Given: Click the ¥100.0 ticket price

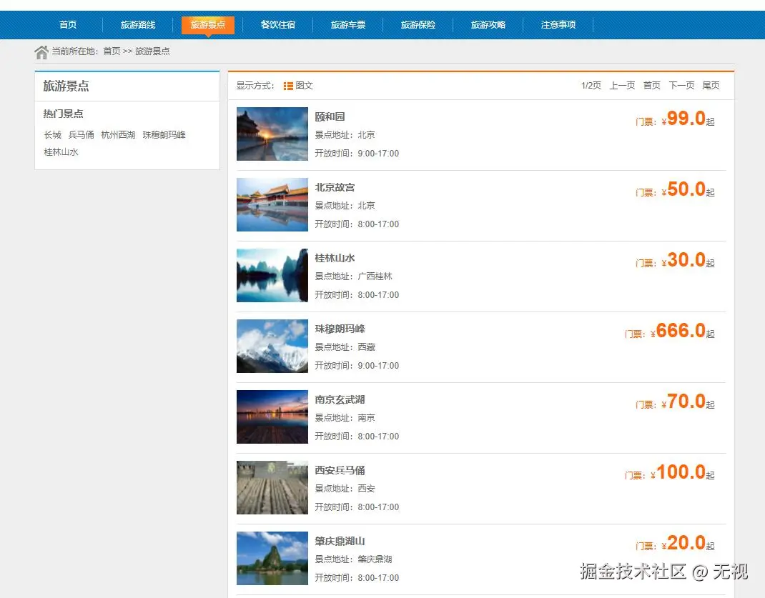Looking at the screenshot, I should point(678,472).
